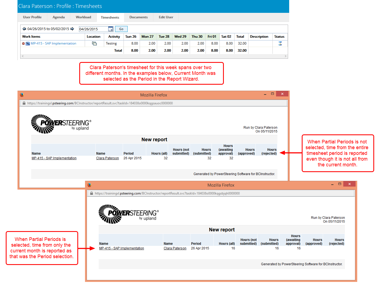Click the Thu 30 column header
This screenshot has height=283, width=381.
197,37
